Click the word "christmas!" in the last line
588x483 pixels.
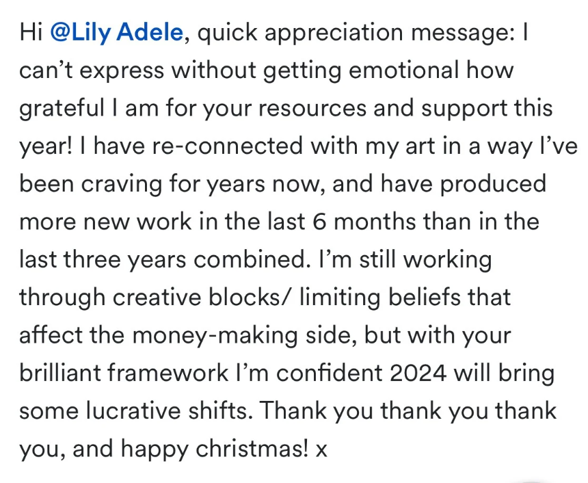tap(252, 449)
